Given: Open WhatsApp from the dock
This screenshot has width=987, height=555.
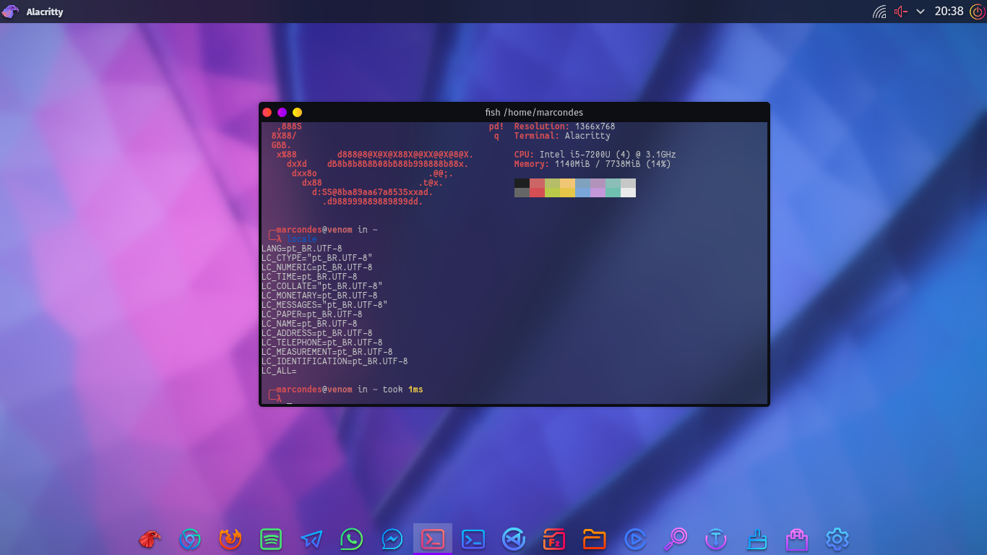Looking at the screenshot, I should pyautogui.click(x=352, y=538).
